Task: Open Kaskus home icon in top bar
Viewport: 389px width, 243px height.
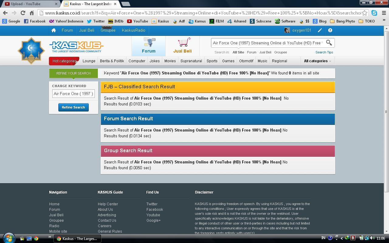Action: (53, 30)
